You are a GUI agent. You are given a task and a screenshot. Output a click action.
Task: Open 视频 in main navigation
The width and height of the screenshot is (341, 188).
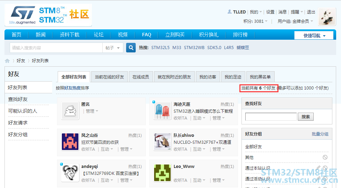point(123,35)
